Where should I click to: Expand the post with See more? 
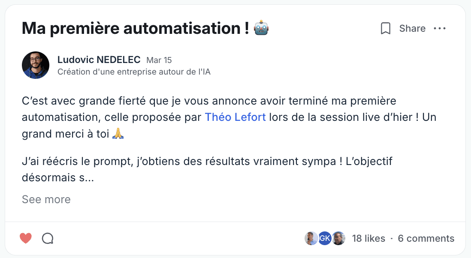coord(46,200)
